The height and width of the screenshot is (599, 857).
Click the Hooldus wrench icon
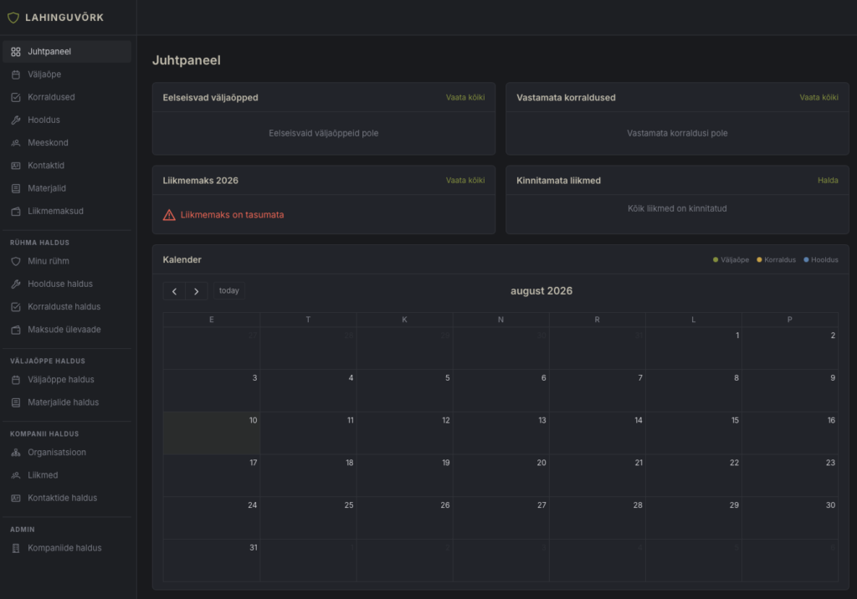16,120
